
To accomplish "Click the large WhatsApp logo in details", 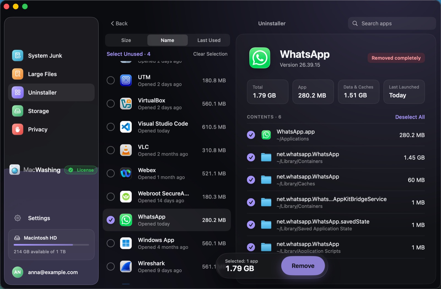I will pyautogui.click(x=260, y=58).
